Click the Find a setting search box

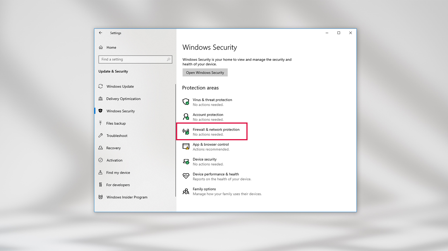click(x=135, y=59)
